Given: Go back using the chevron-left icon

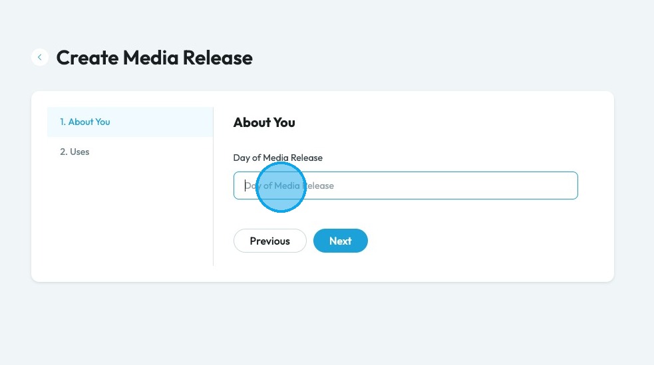Looking at the screenshot, I should [x=40, y=57].
